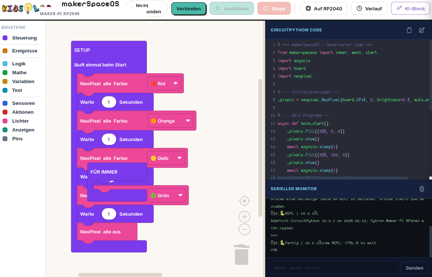Viewport: 432px width, 277px height.
Task: Click the seconds value in first Warte block
Action: tap(108, 102)
